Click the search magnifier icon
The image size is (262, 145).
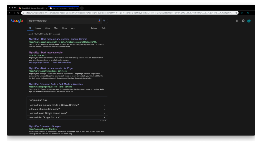104,21
